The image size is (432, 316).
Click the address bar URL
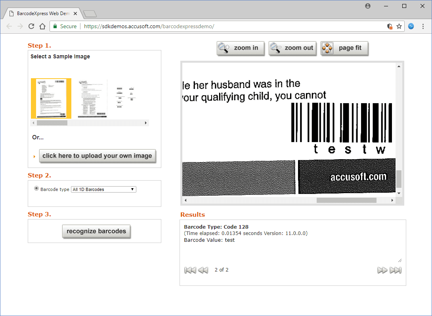click(149, 26)
